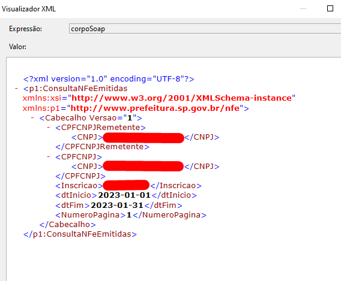341x281 pixels.
Task: Maximize the Visualizador XML window
Action: (330, 8)
